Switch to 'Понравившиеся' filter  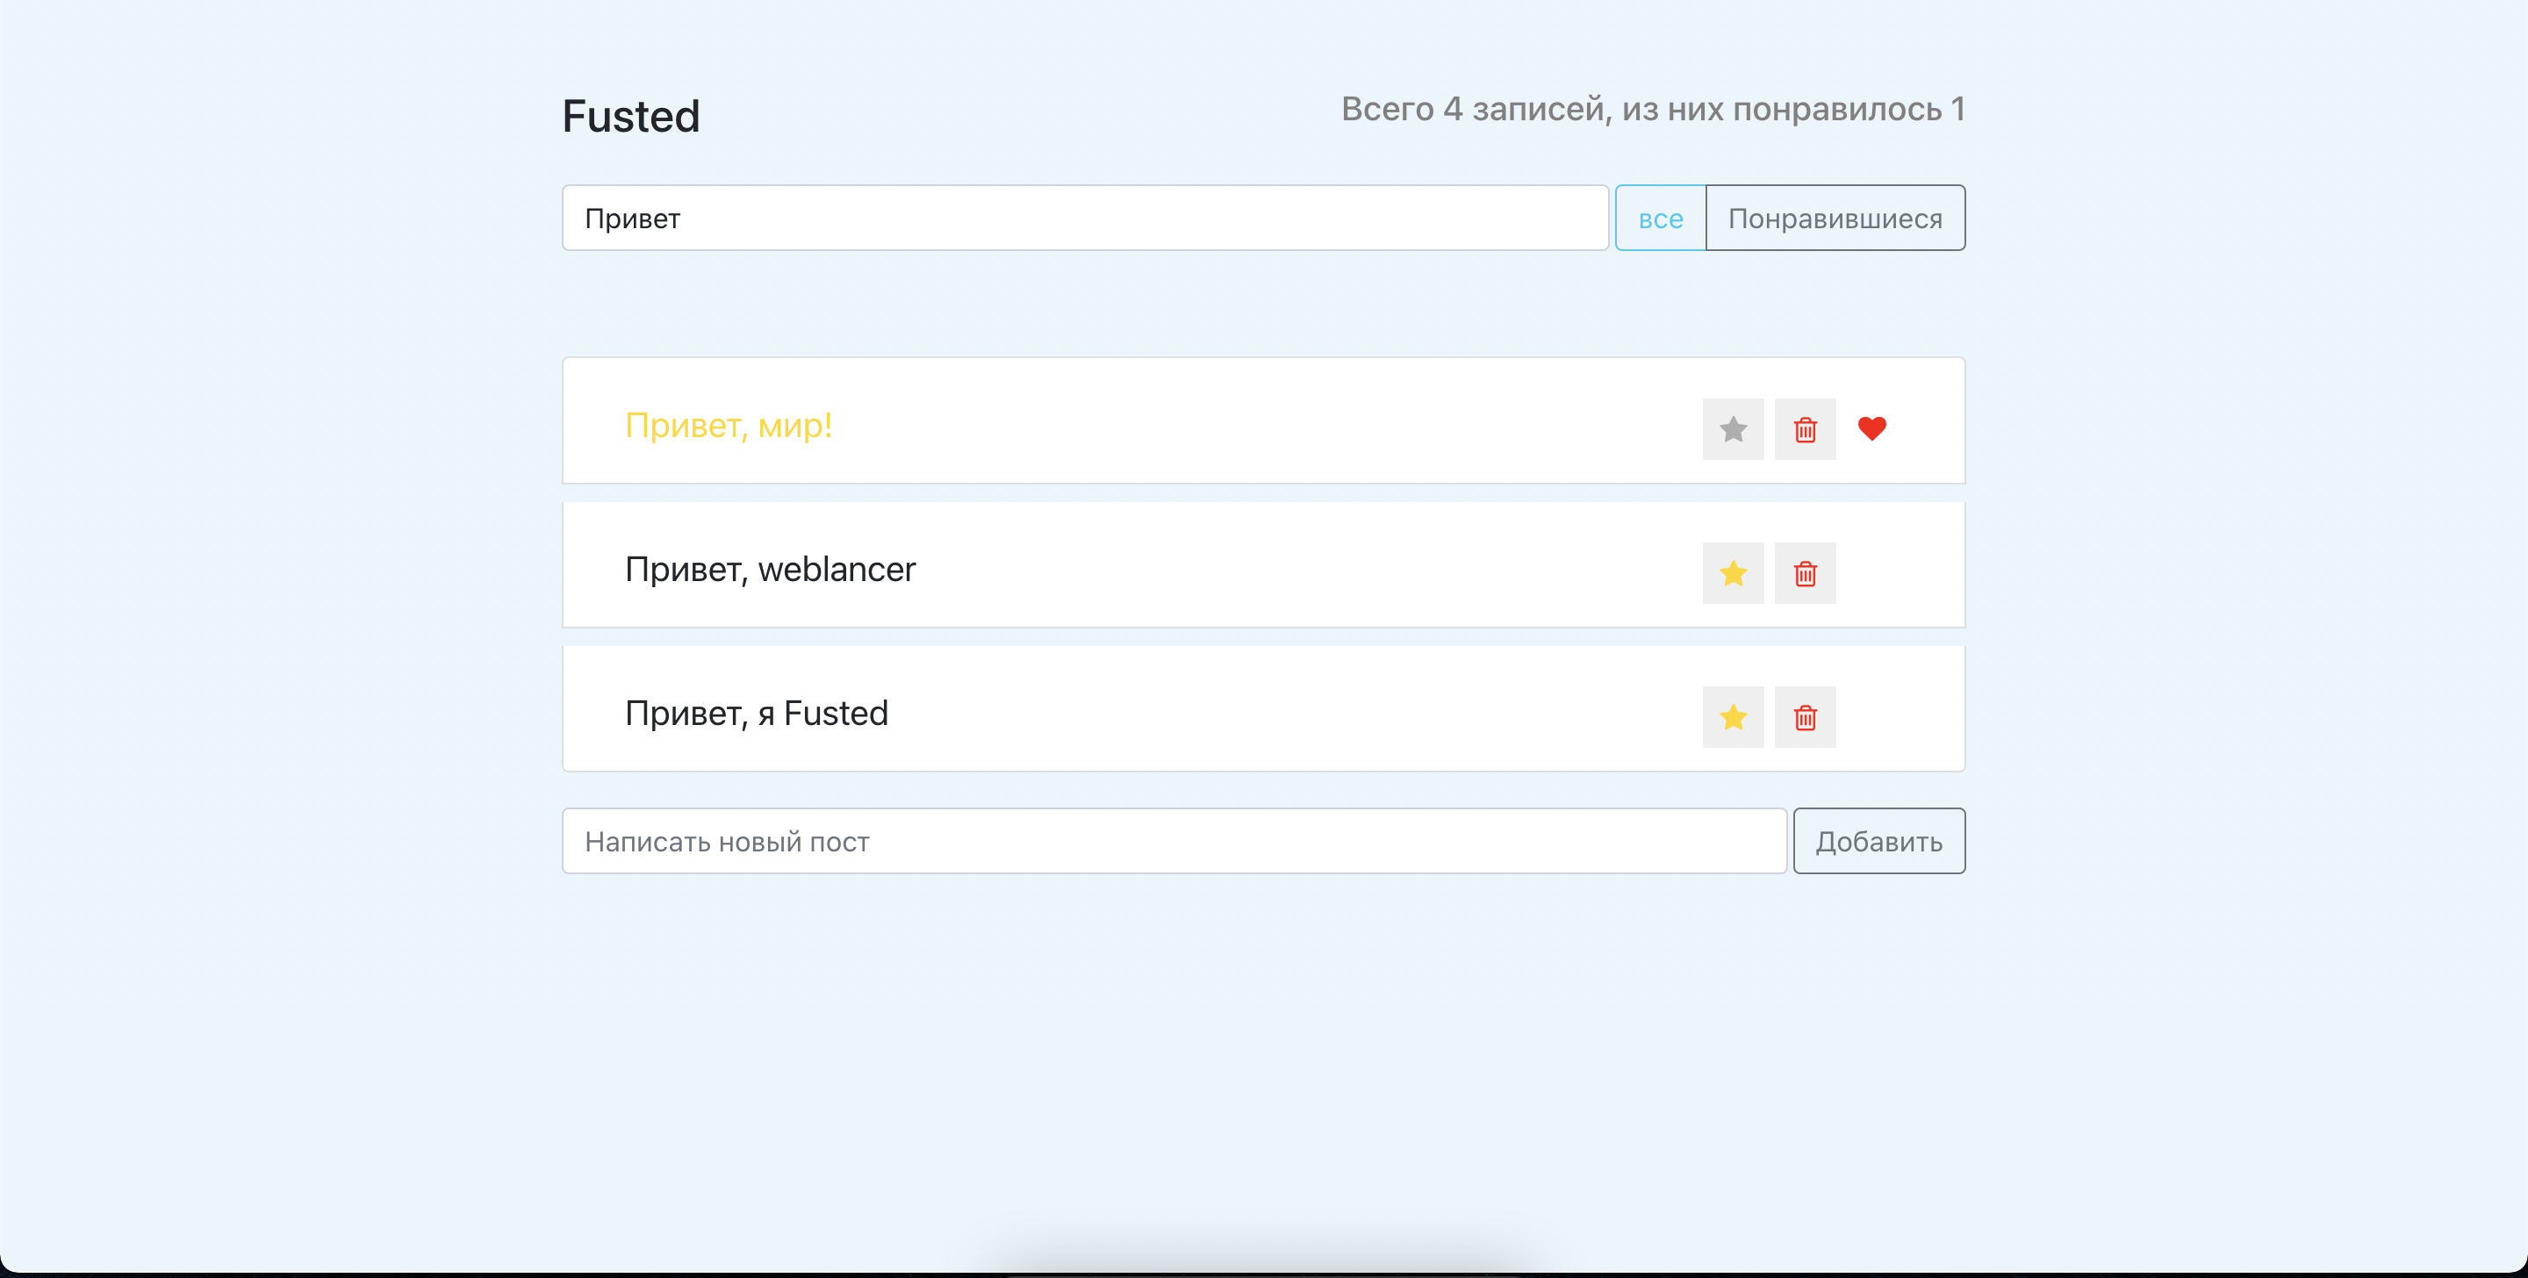click(1835, 218)
